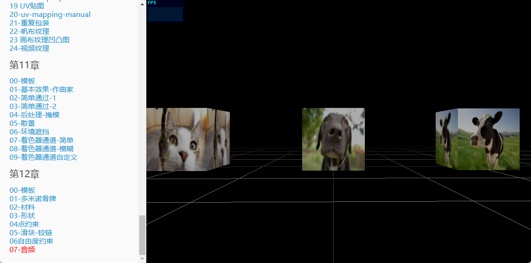Screen dimensions: 531x263
Task: Open the 06自由度约束 example
Action: pos(31,241)
